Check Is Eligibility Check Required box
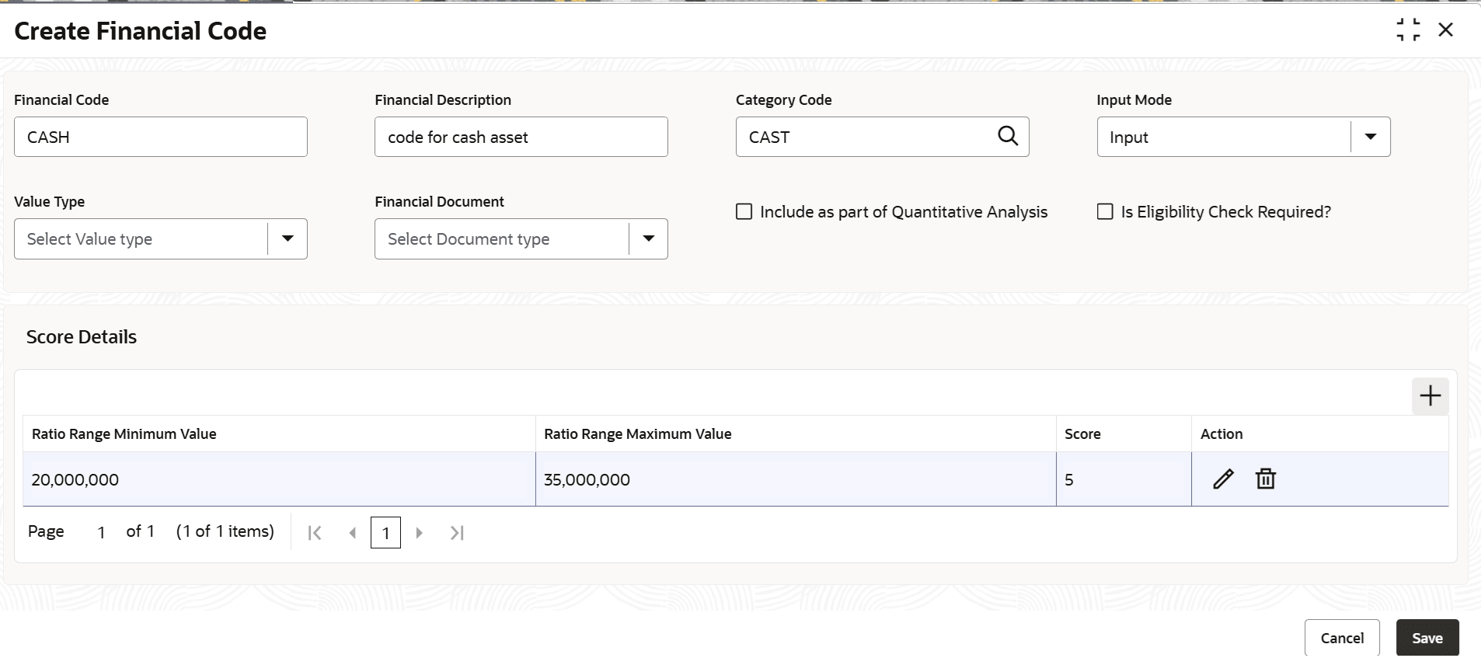This screenshot has width=1481, height=658. tap(1105, 212)
